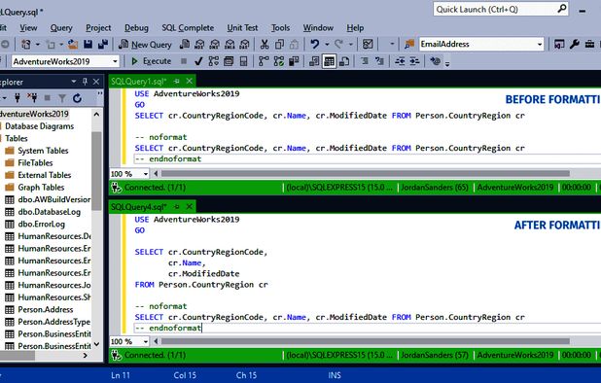Create a new DAX query
This screenshot has width=601, height=383.
click(x=244, y=44)
